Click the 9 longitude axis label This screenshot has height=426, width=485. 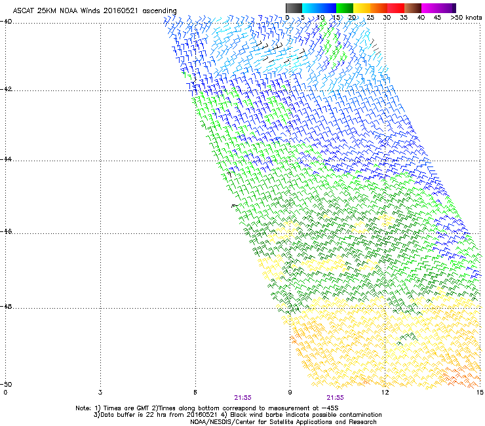[x=290, y=393]
